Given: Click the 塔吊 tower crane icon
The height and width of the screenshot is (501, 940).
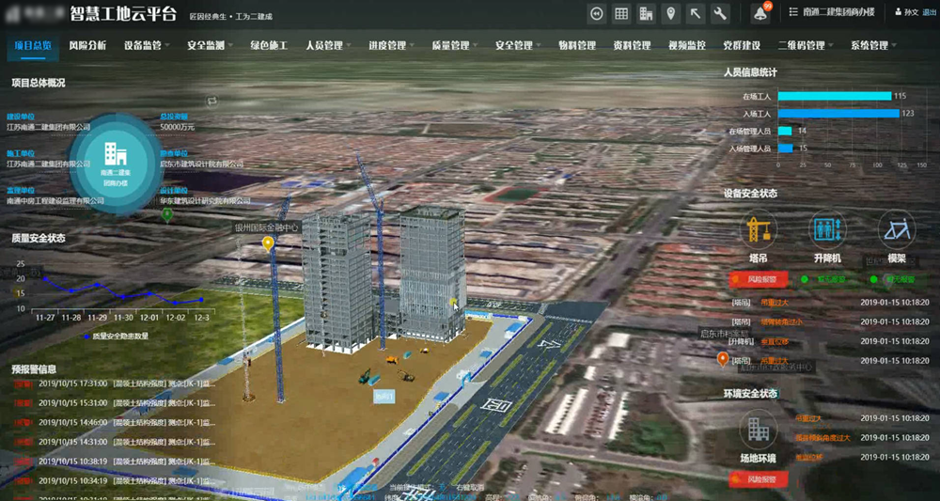Looking at the screenshot, I should (759, 229).
